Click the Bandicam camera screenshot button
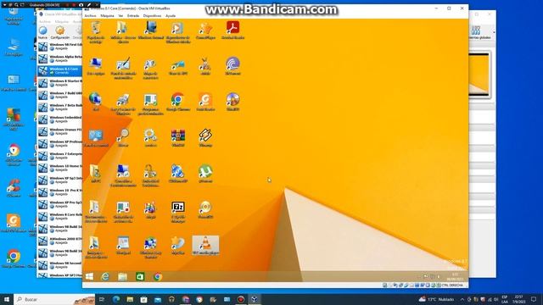Image resolution: width=543 pixels, height=305 pixels. click(x=81, y=5)
